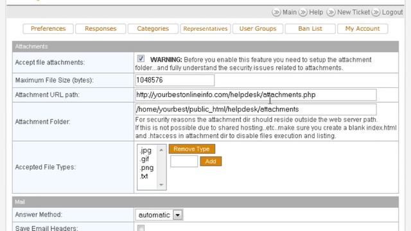Switch to the Responses tab
This screenshot has height=231, width=411.
[101, 28]
